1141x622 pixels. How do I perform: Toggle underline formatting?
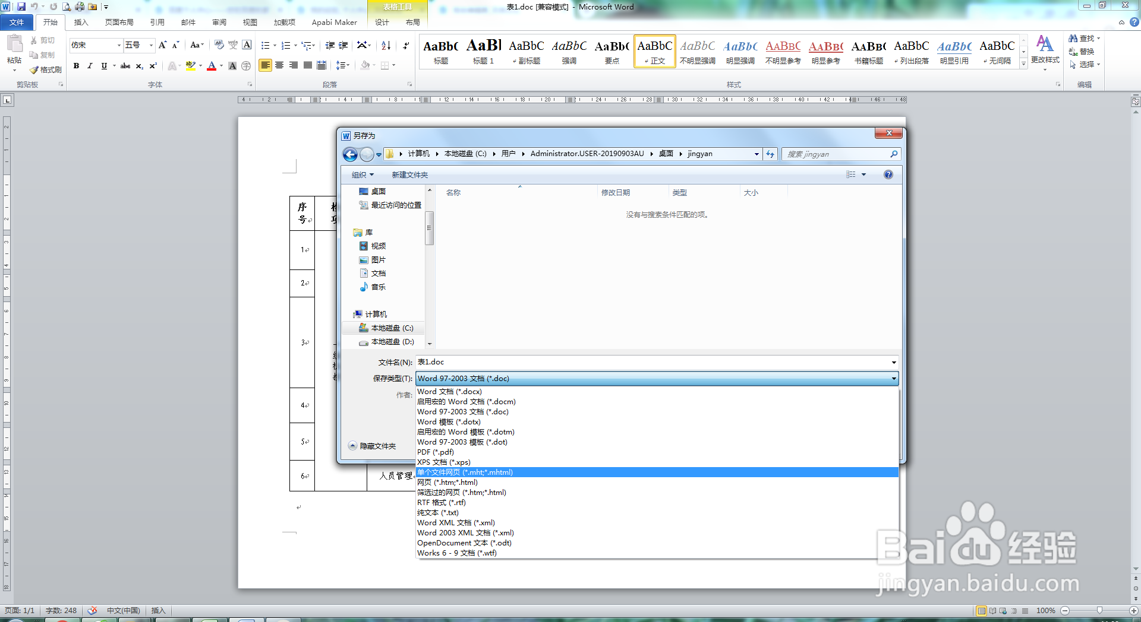click(x=104, y=66)
